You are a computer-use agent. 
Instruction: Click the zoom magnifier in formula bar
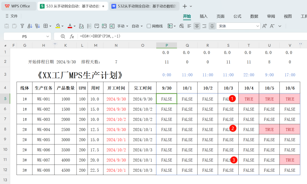click(x=63, y=36)
